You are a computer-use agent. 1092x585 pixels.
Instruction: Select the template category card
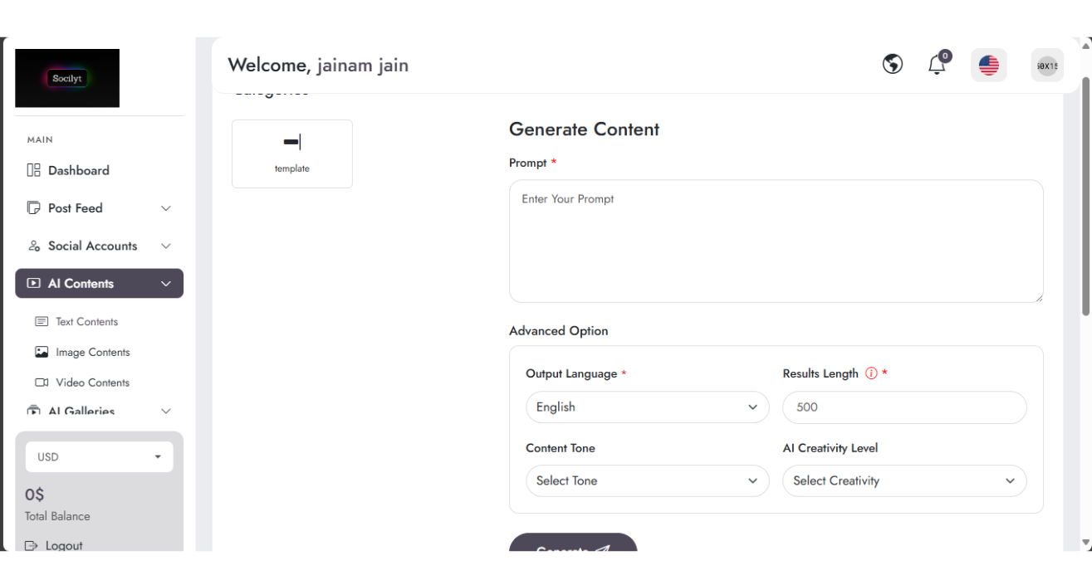click(292, 154)
